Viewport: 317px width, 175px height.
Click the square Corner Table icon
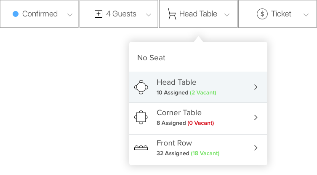tap(141, 117)
